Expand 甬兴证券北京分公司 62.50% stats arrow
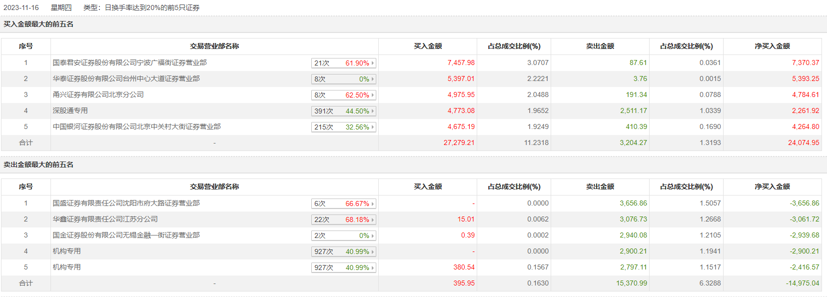 pyautogui.click(x=372, y=95)
